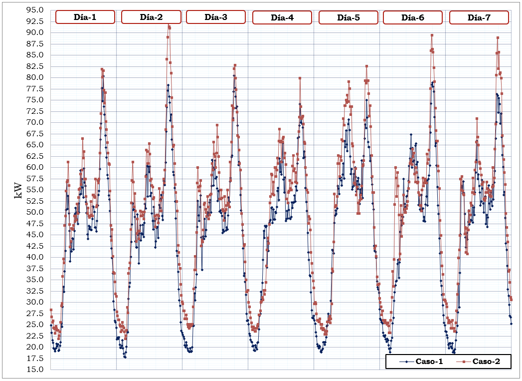Click the red marker near 89.5 in Día-6
The image size is (522, 381).
(x=432, y=35)
